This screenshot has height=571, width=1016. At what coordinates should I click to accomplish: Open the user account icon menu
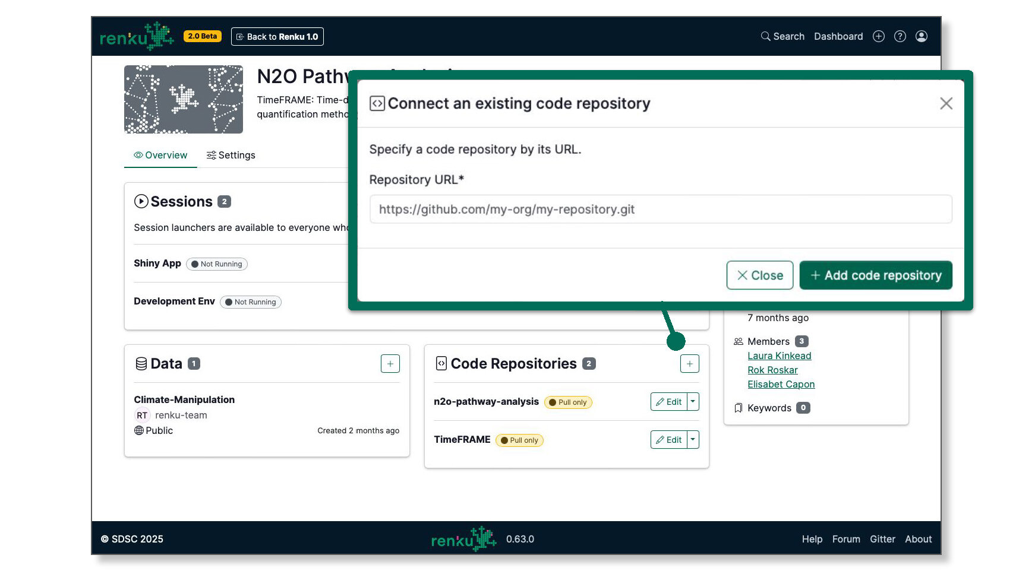[922, 36]
